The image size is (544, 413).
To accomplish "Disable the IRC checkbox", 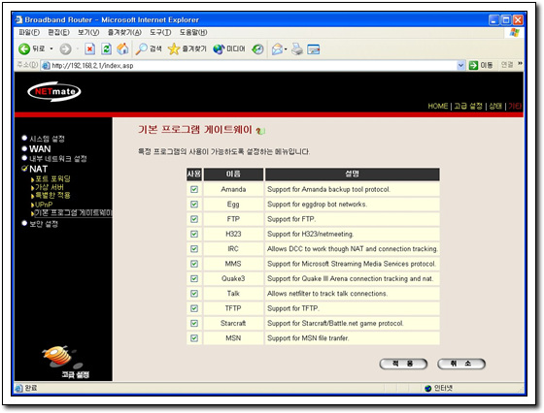I will click(194, 249).
